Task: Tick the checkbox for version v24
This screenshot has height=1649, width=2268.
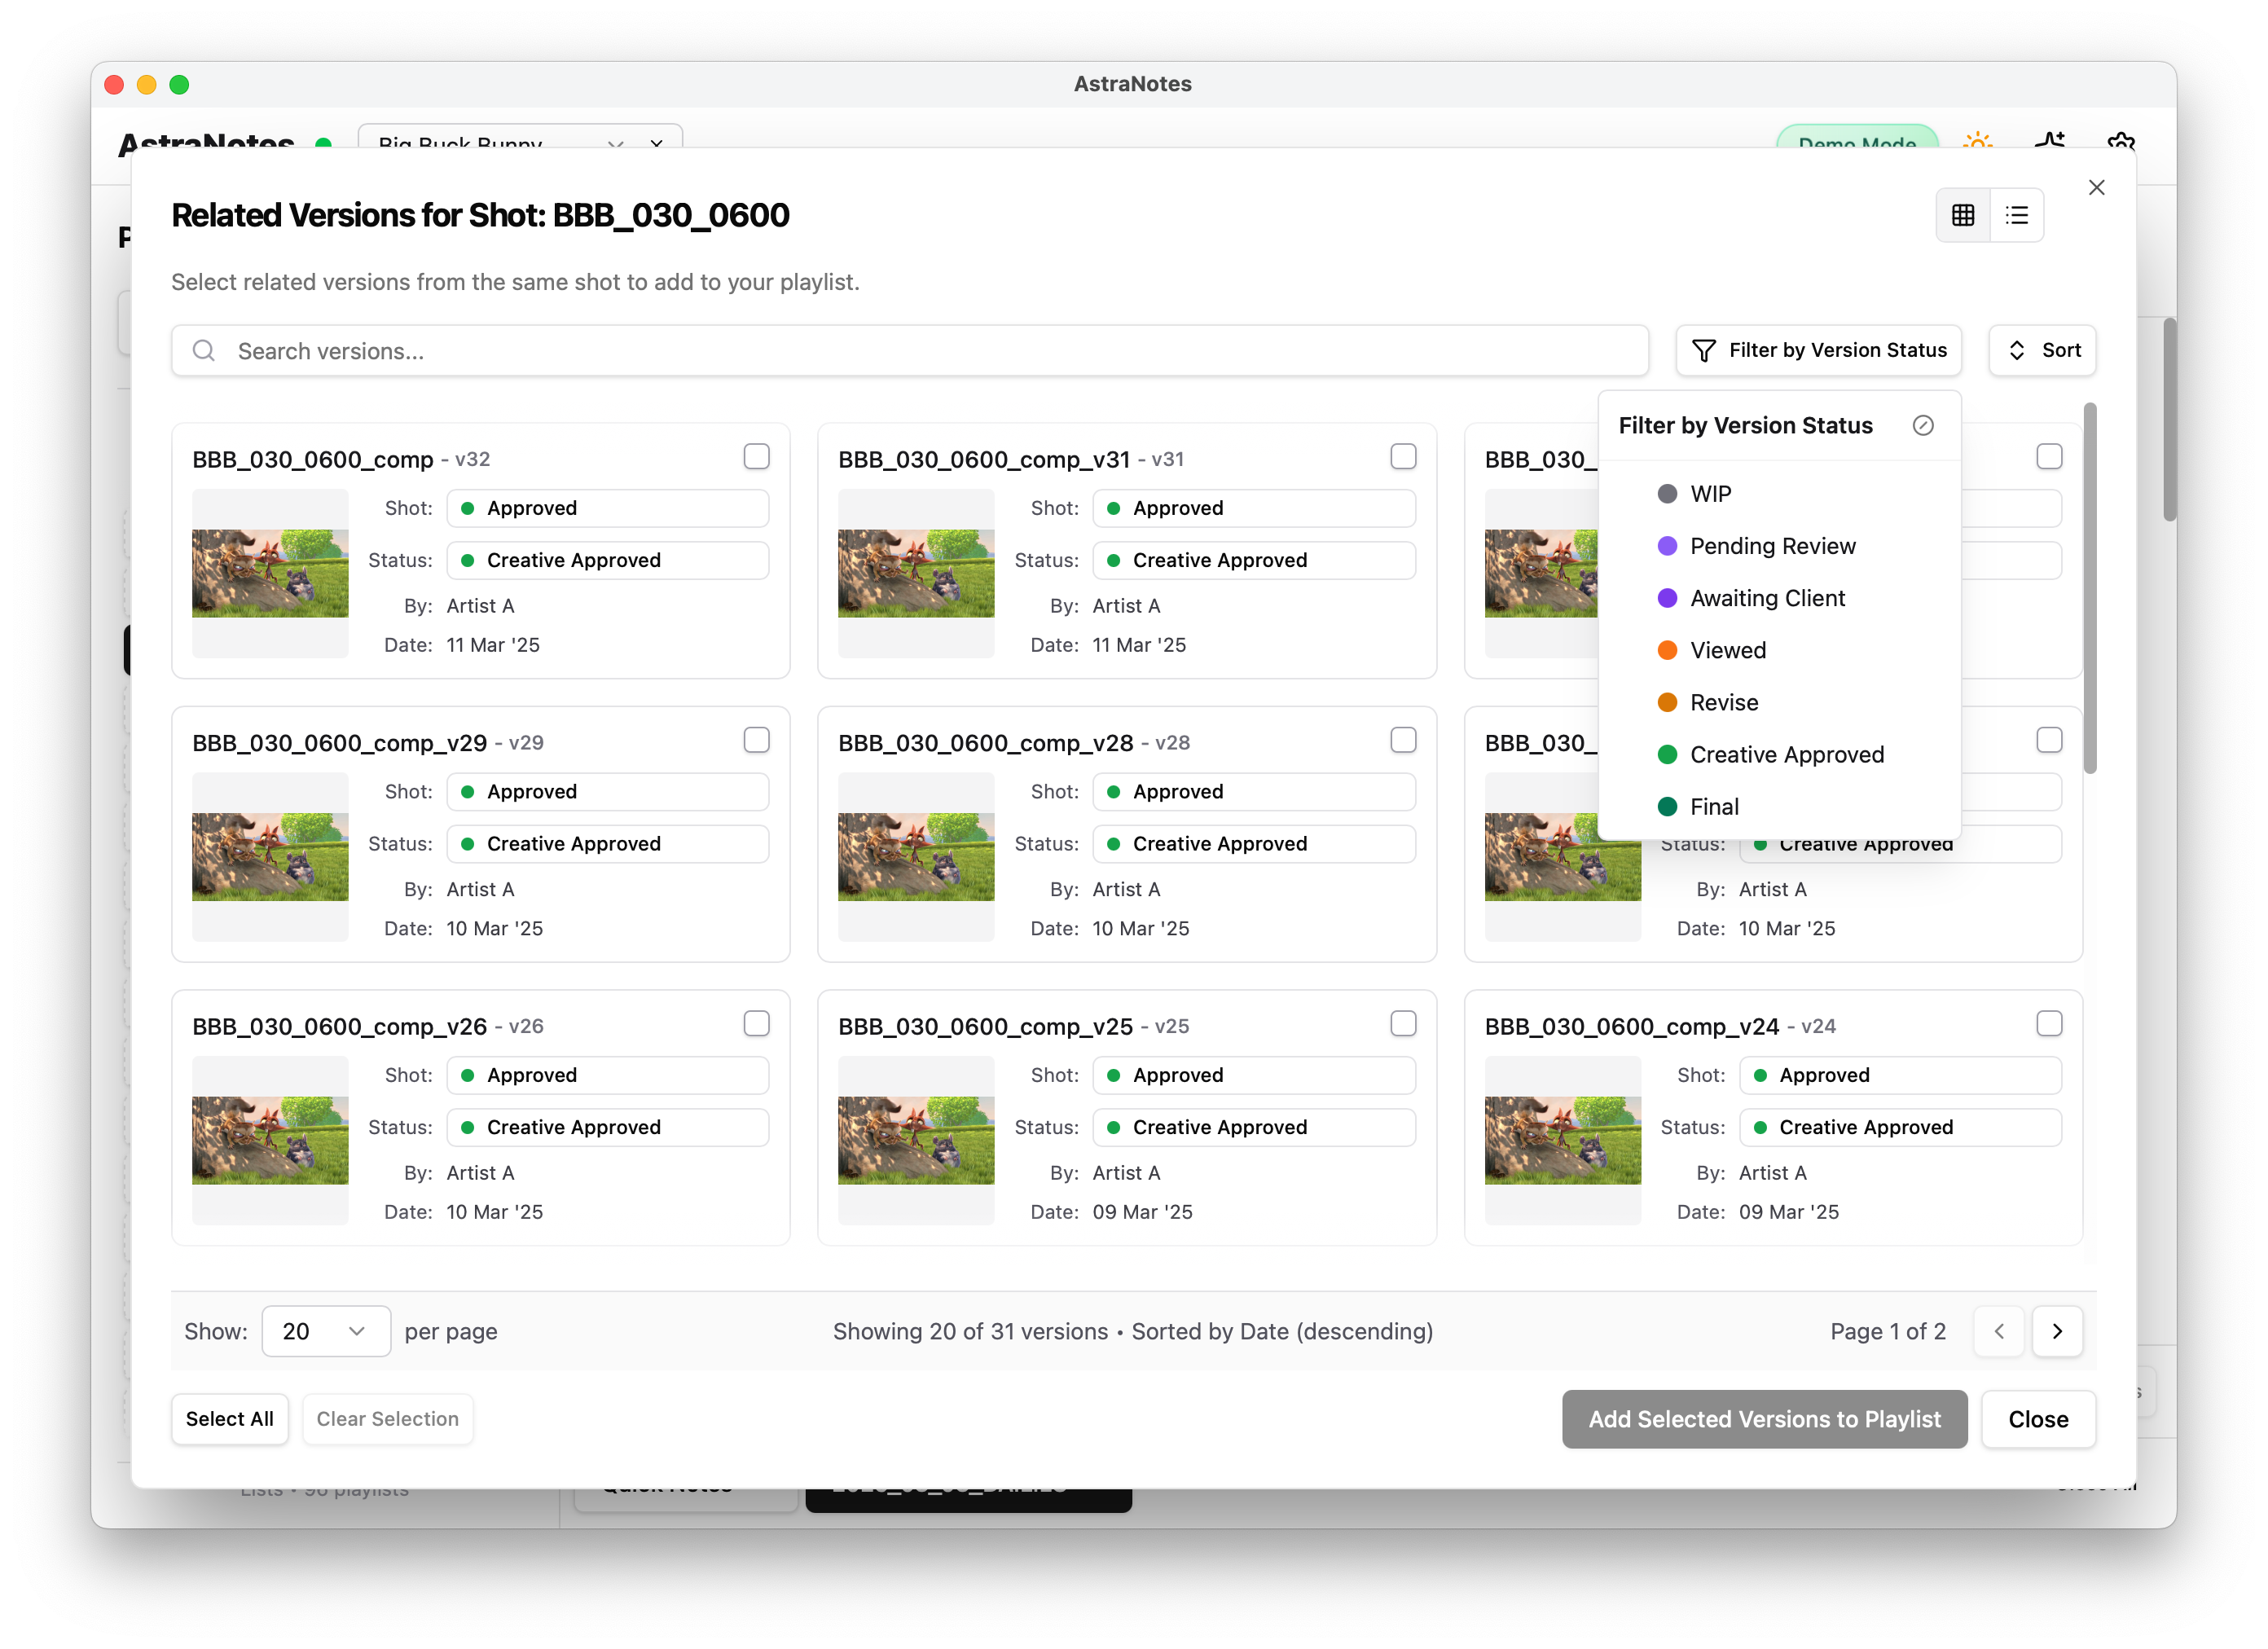Action: 2050,1023
